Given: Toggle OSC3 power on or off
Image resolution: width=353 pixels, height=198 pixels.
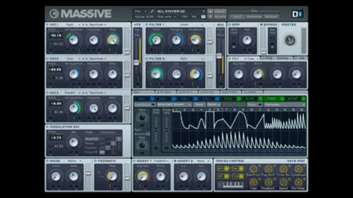Looking at the screenshot, I should (47, 93).
